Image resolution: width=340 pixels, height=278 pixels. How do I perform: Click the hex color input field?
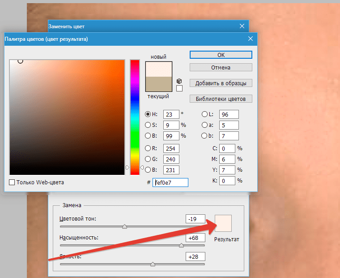[x=170, y=182]
